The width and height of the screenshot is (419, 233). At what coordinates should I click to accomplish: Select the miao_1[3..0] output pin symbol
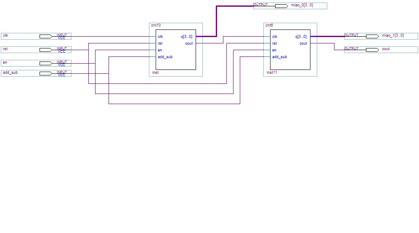(x=381, y=36)
